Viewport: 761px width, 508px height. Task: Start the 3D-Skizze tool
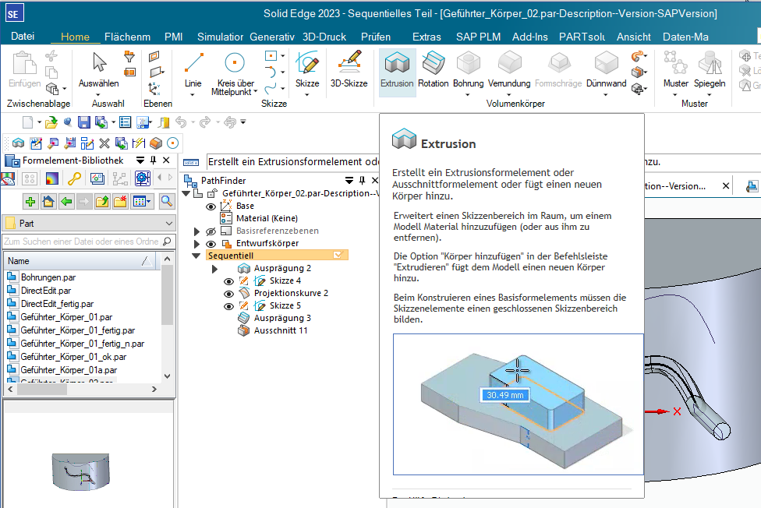pos(349,71)
